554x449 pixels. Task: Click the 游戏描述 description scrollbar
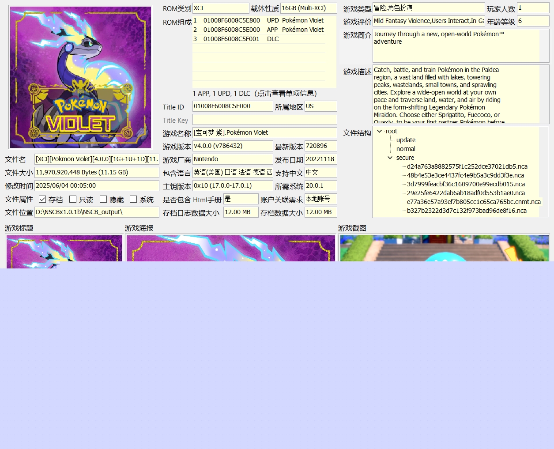pyautogui.click(x=544, y=94)
